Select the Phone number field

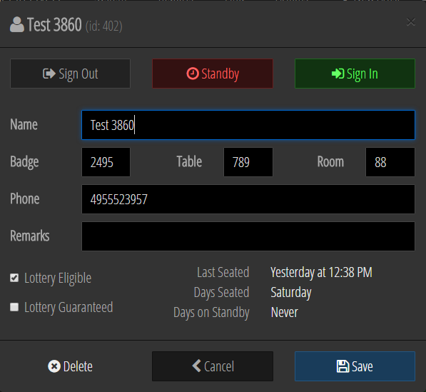click(x=248, y=199)
